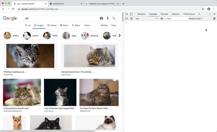Open 'Could probiotics benefit cats?' link
Image resolution: width=217 pixels, height=132 pixels.
tap(16, 108)
